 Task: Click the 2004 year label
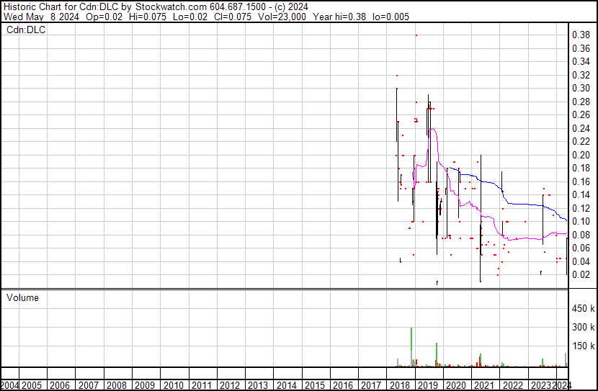pos(10,385)
